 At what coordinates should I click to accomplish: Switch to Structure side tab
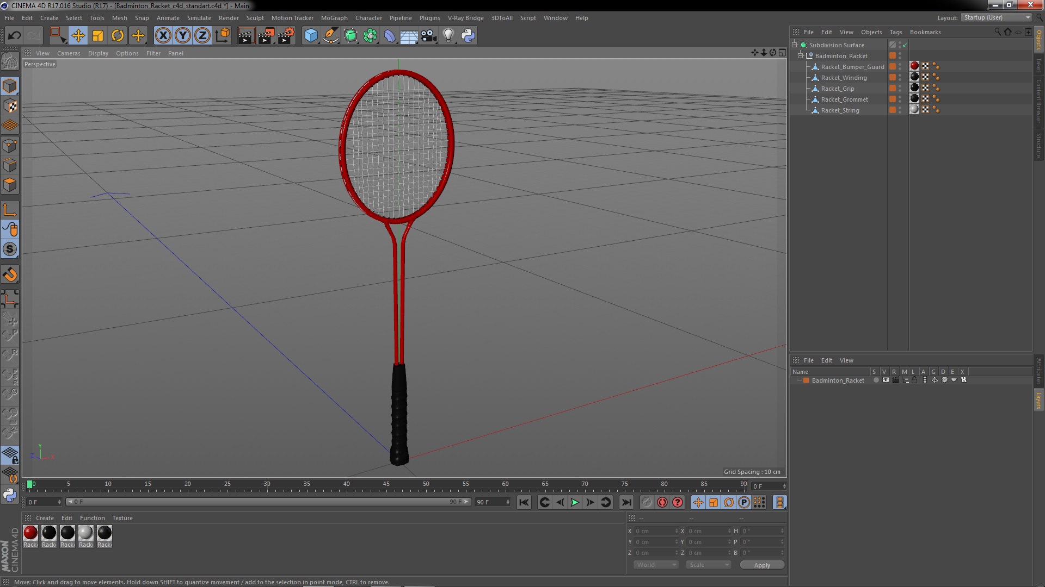(x=1038, y=145)
